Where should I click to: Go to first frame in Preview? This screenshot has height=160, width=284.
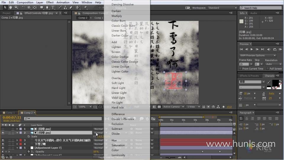point(241,49)
